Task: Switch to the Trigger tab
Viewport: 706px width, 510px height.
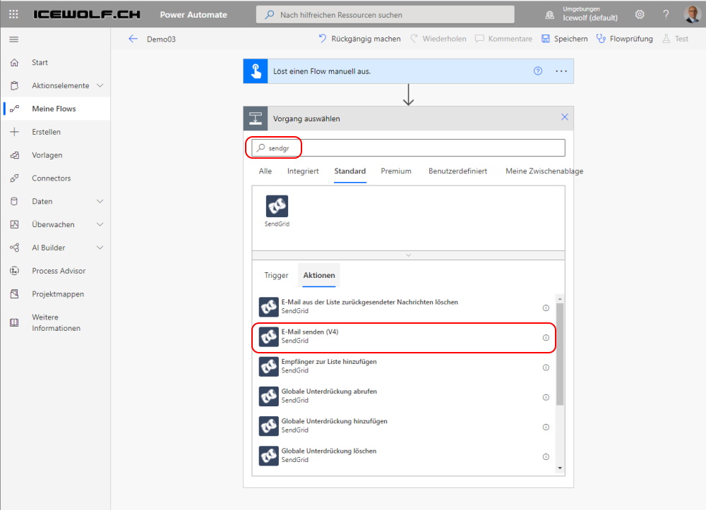Action: pos(276,275)
